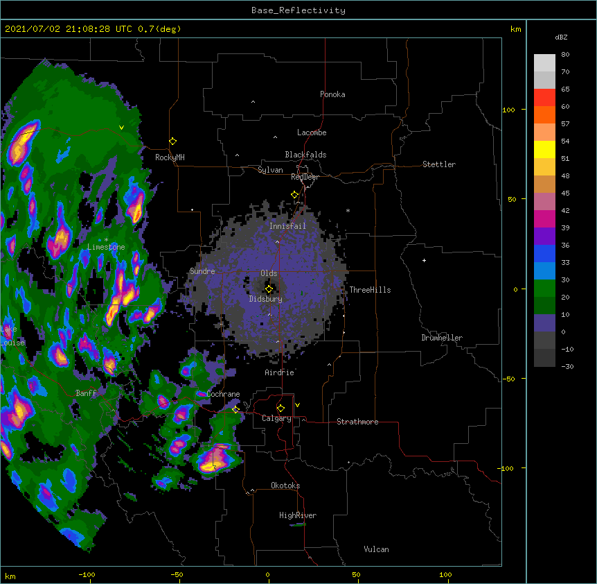Click the Banff town label

(86, 393)
